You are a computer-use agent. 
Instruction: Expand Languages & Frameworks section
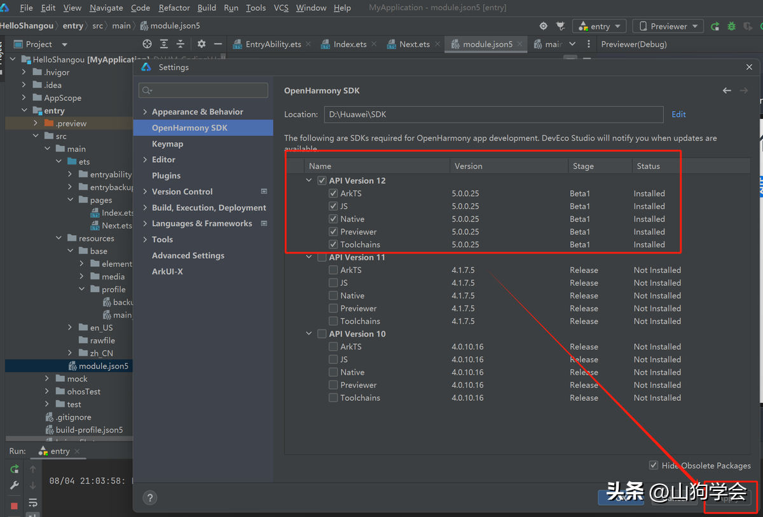145,224
